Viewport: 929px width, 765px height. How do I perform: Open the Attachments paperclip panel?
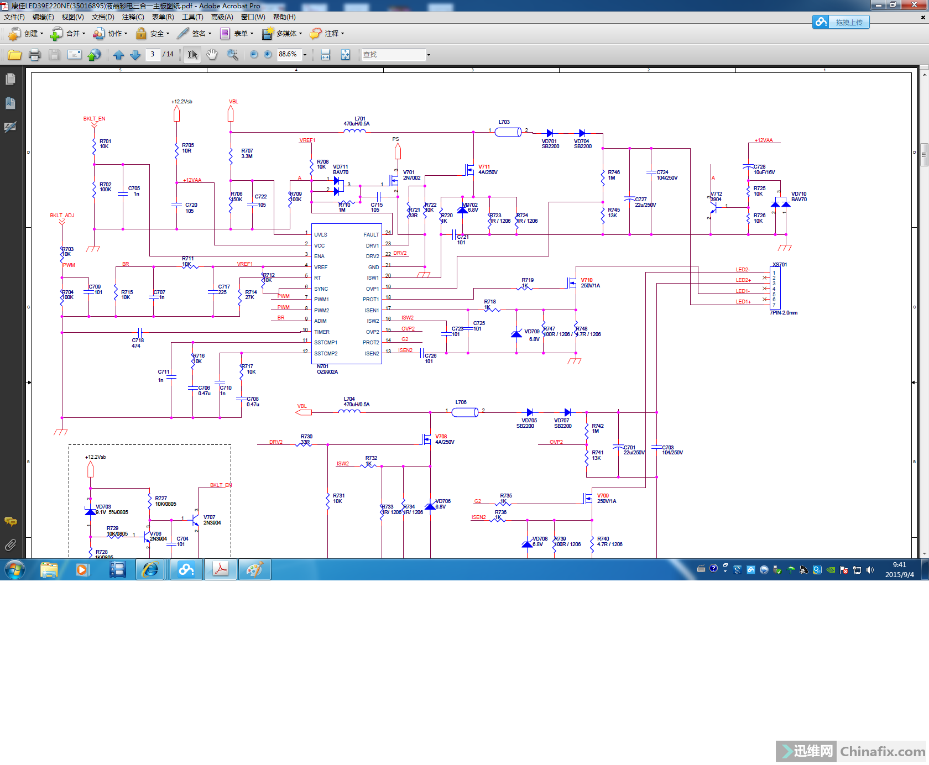coord(10,545)
